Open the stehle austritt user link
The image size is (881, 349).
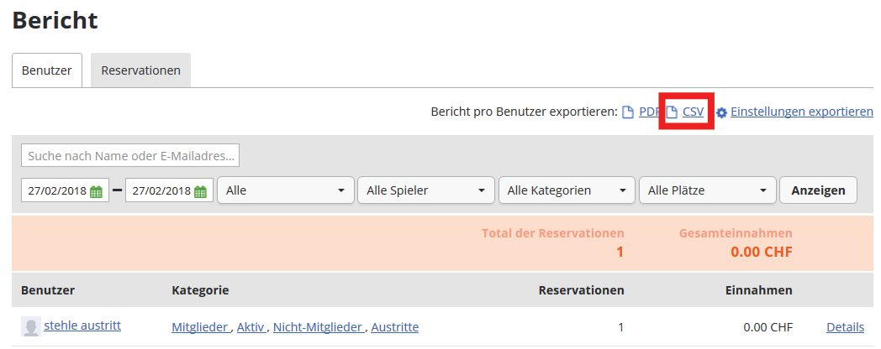[82, 326]
